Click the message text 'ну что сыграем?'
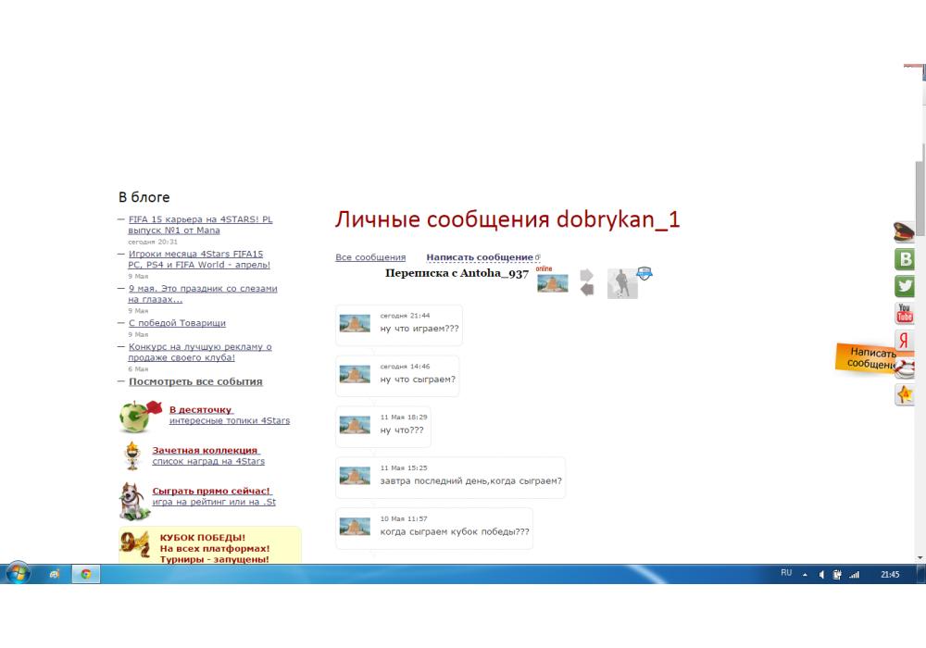This screenshot has width=926, height=648. pyautogui.click(x=418, y=380)
